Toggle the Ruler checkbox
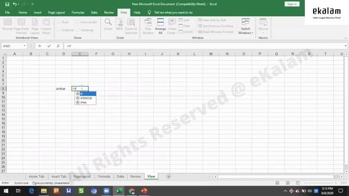The image size is (349, 196). (x=63, y=22)
